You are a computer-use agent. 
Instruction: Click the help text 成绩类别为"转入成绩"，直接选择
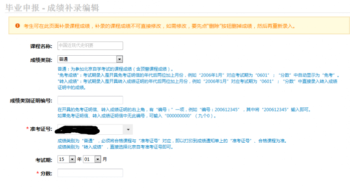pyautogui.click(x=116, y=147)
